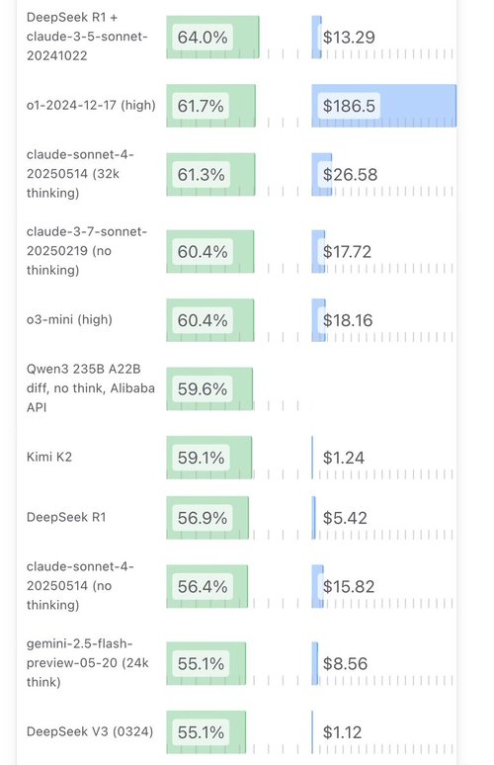
Task: Click the 64.0% score bar for DeepSeek R1 + claude-3-5-sonnet
Action: 212,38
